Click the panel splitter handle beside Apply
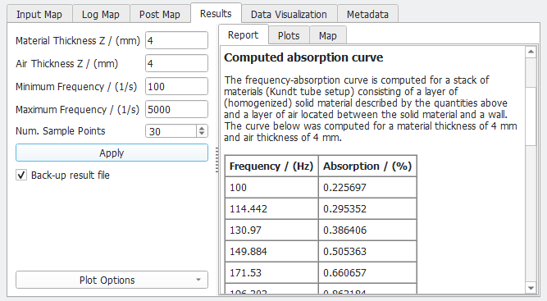547x301 pixels. [217, 160]
